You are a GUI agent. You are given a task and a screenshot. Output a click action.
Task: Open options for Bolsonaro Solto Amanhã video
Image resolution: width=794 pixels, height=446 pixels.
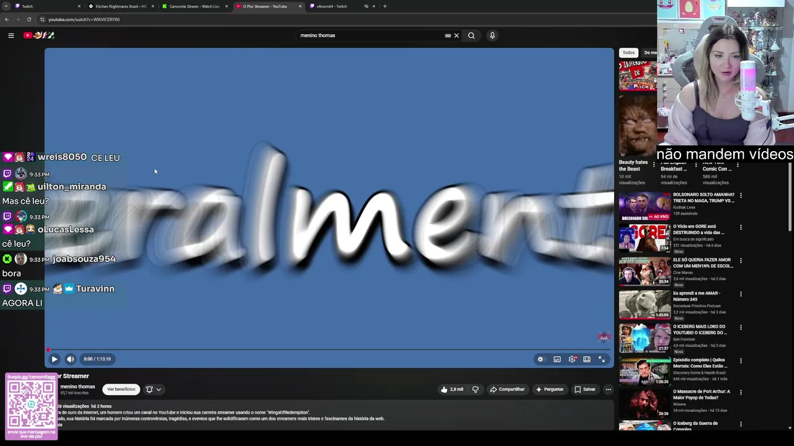pyautogui.click(x=741, y=196)
